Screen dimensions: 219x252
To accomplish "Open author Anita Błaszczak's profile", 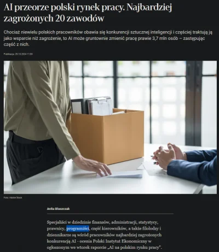I will 58,209.
